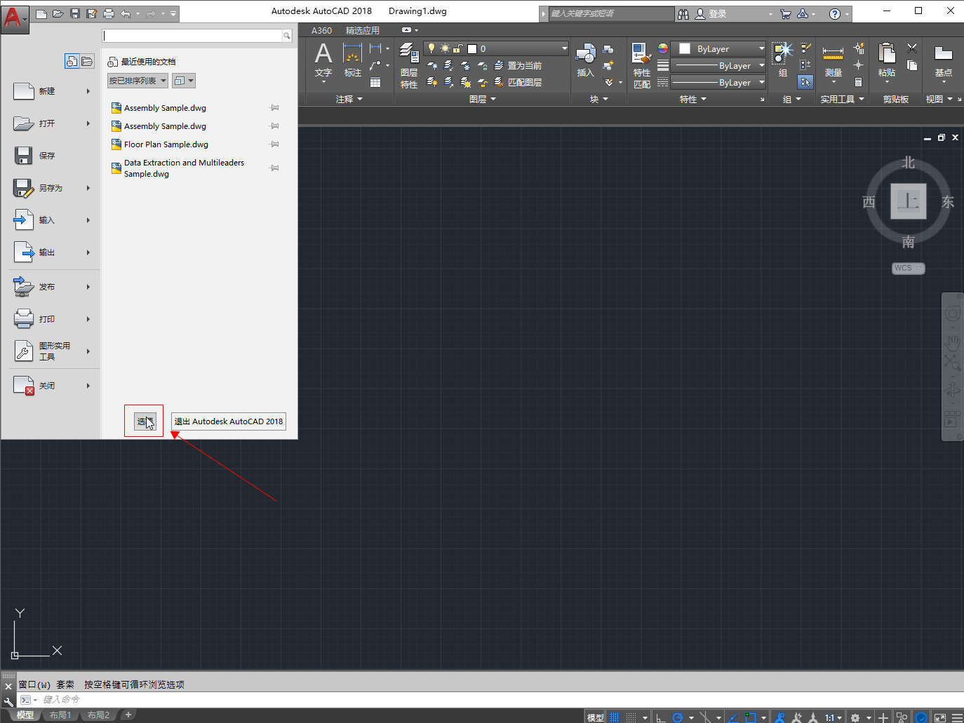This screenshot has width=964, height=723.
Task: Click the 选项 (Options) button
Action: click(145, 421)
